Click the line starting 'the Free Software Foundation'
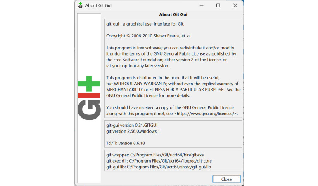 coord(166,60)
